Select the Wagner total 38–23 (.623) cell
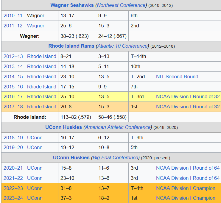Screen dimensions: 221x203 [x=77, y=36]
